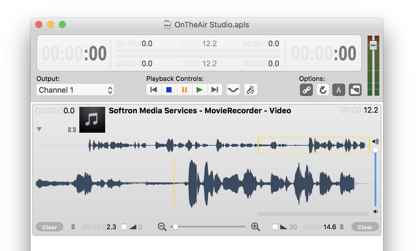Click the OnTheAir Studio.apls document icon

click(167, 24)
